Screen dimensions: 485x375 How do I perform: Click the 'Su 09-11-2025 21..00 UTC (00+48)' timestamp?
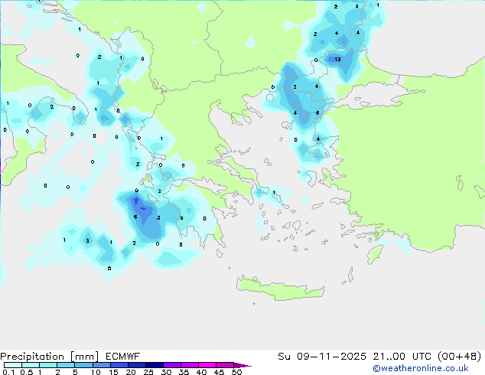point(379,357)
